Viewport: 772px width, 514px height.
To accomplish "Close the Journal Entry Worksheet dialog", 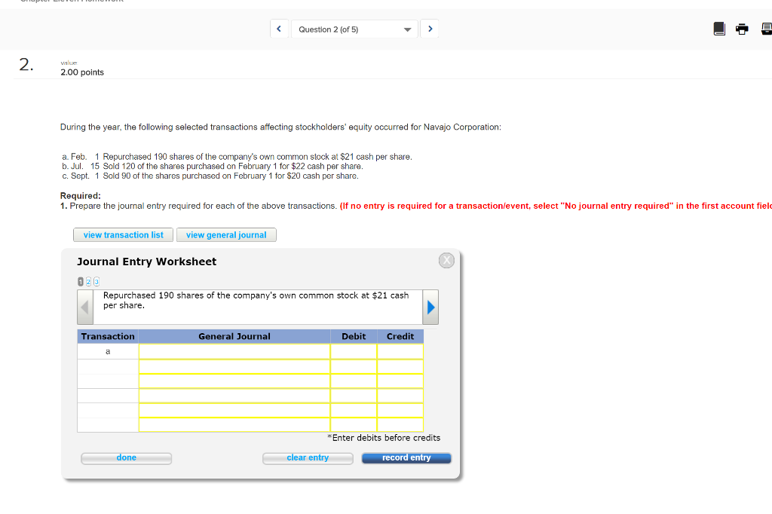I will tap(446, 261).
